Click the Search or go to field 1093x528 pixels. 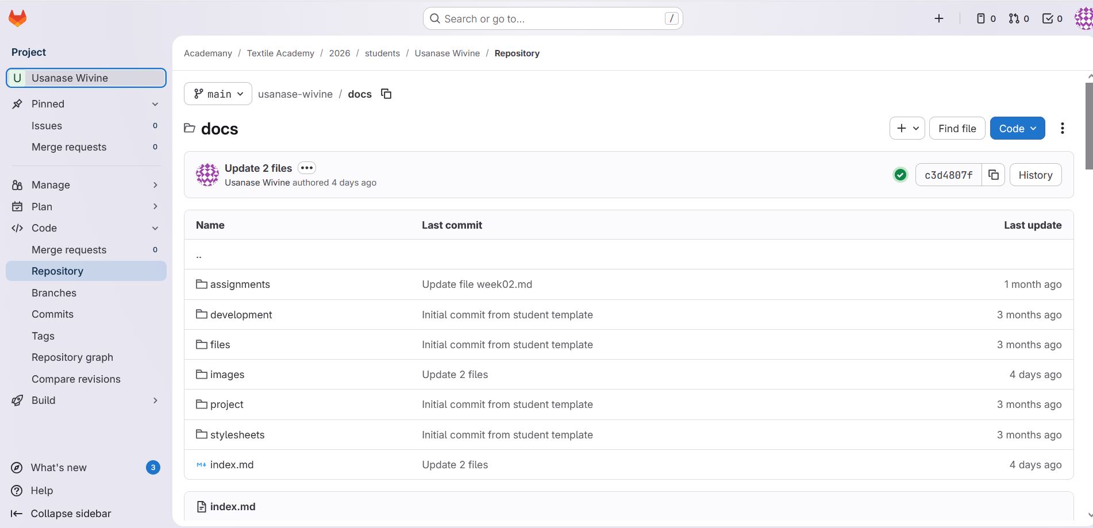552,18
